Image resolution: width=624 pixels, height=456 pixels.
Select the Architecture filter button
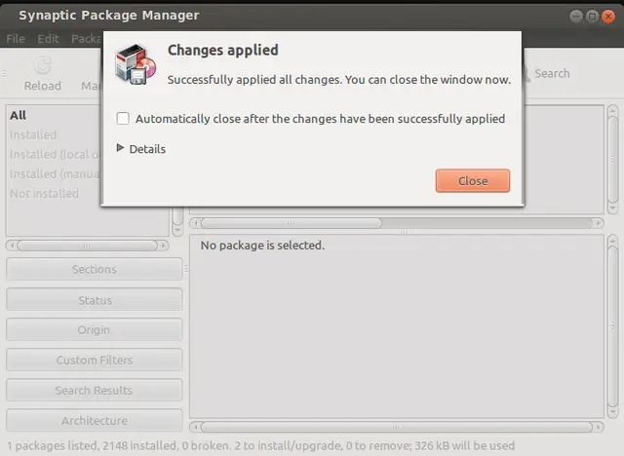tap(95, 420)
